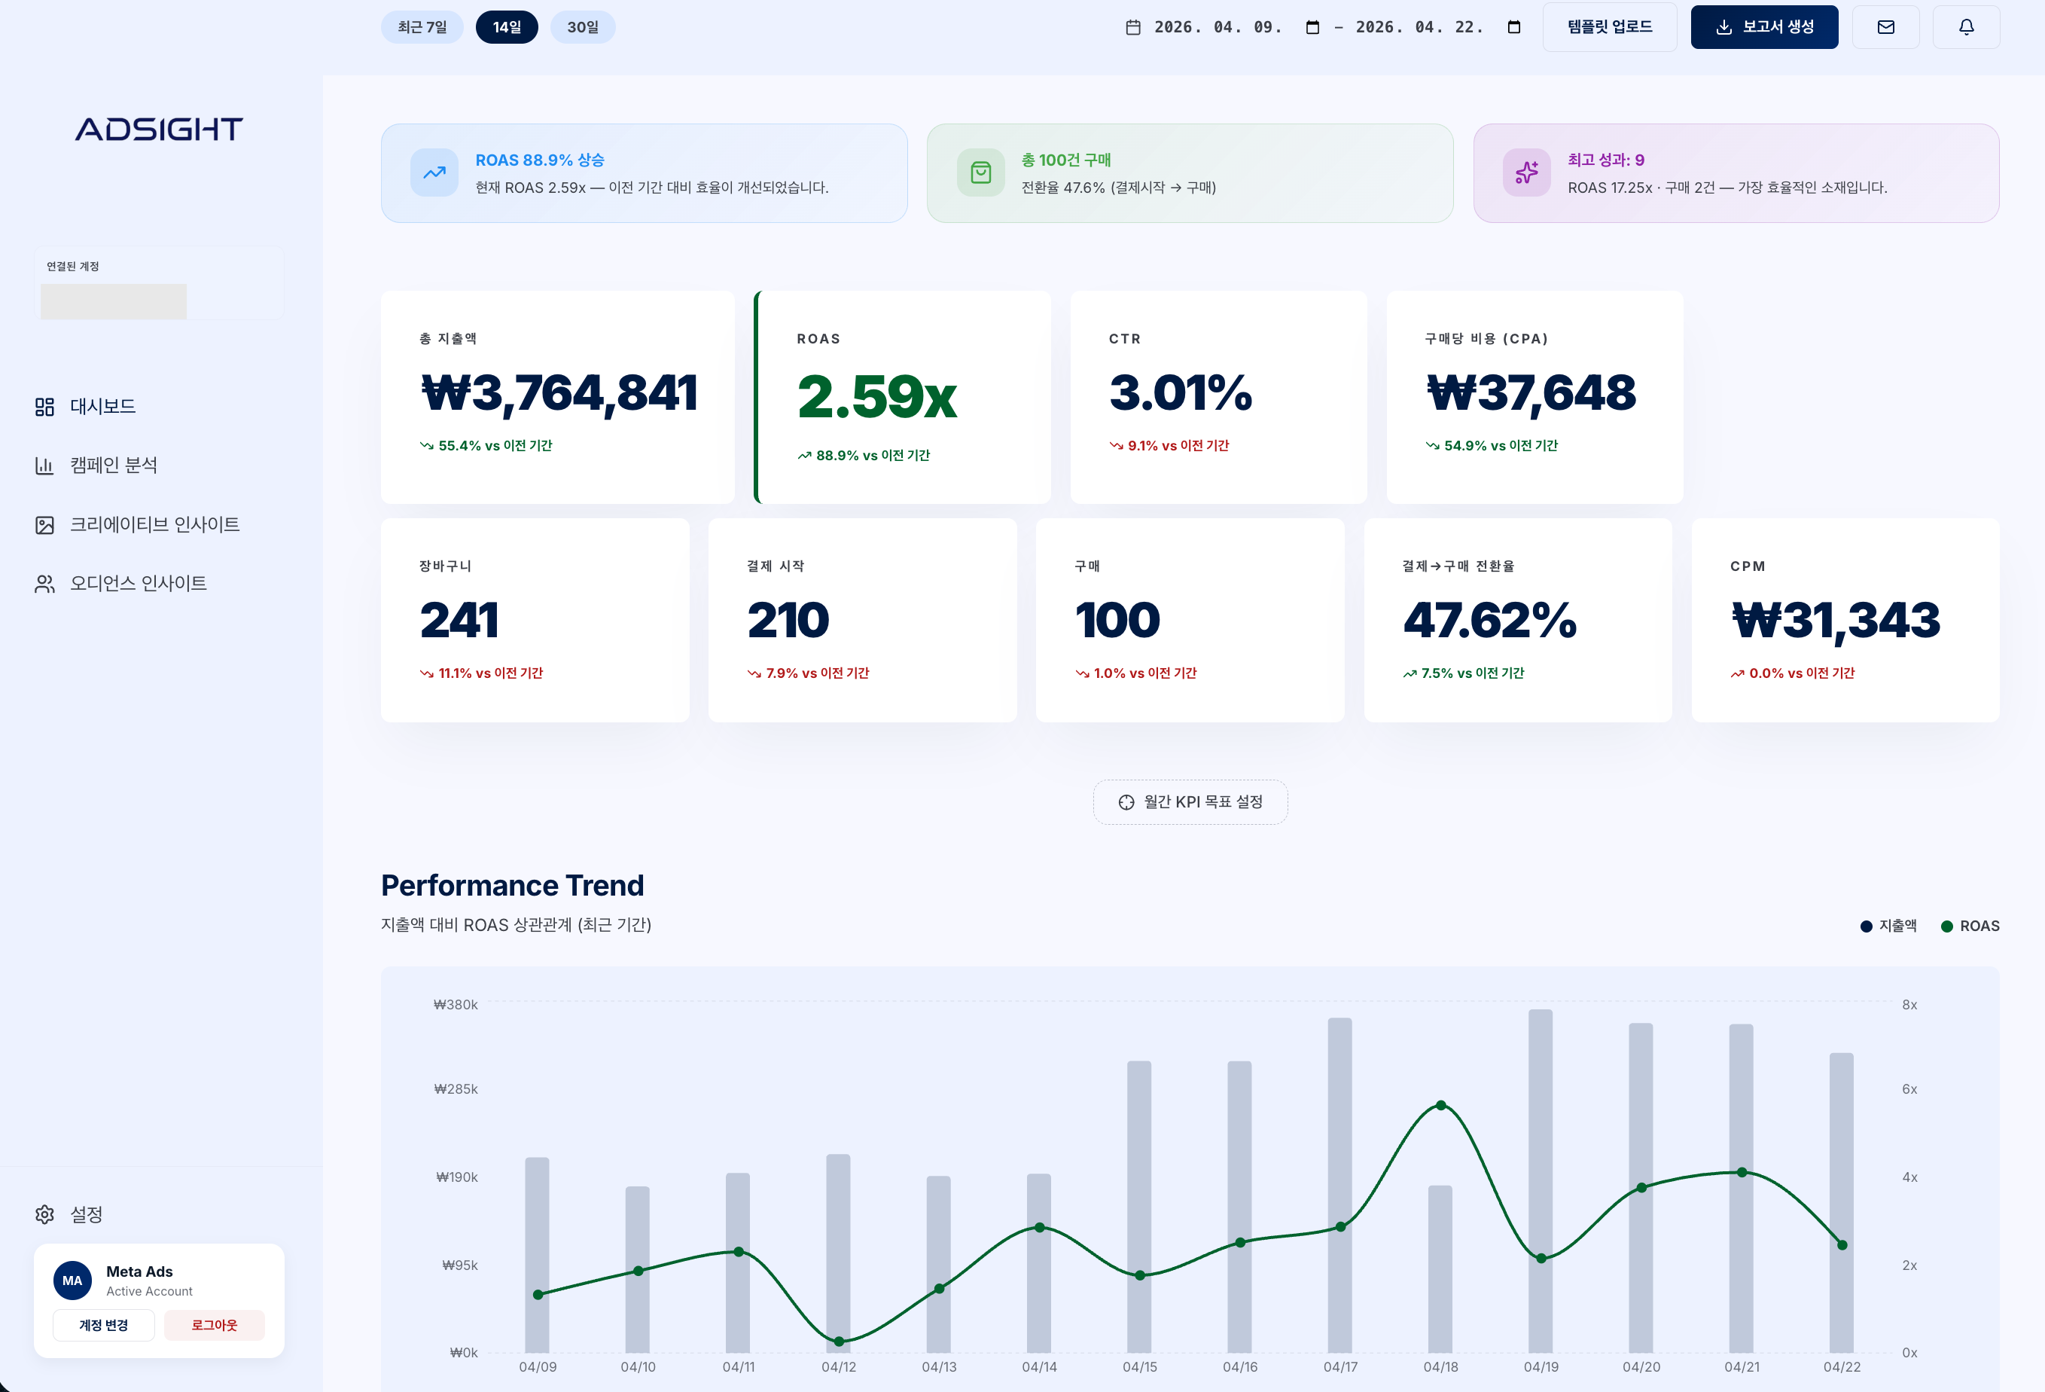Viewport: 2045px width, 1392px height.
Task: Click the 오디언스 인사이트 people icon
Action: click(45, 584)
